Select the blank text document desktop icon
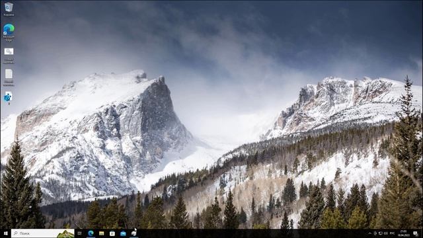This screenshot has width=423, height=238. (9, 77)
